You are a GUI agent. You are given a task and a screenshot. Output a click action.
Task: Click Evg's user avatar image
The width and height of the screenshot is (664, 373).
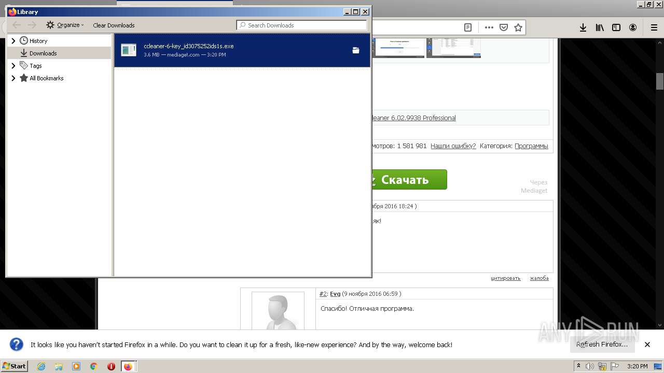278,311
